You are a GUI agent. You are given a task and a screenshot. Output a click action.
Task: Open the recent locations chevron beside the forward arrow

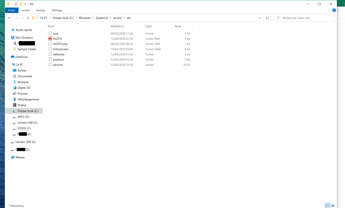22,18
